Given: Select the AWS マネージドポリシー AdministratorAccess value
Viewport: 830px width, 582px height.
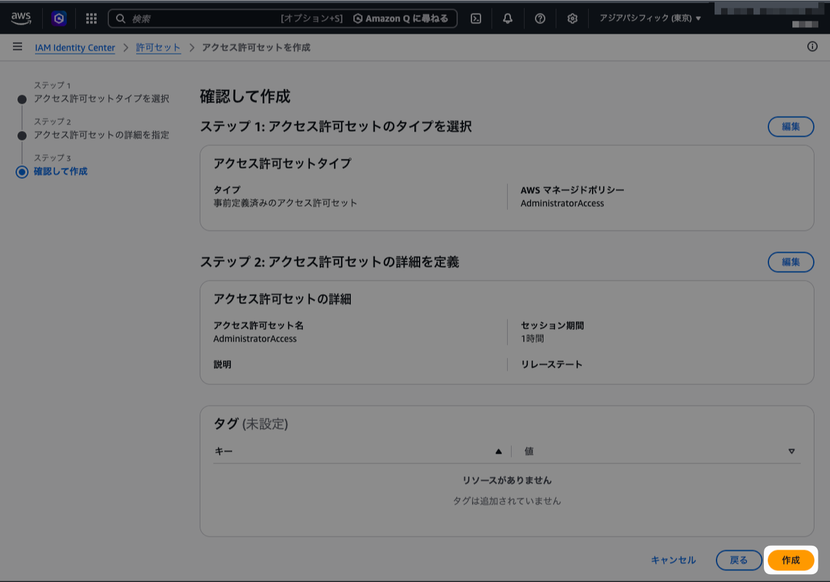Looking at the screenshot, I should click(x=562, y=203).
